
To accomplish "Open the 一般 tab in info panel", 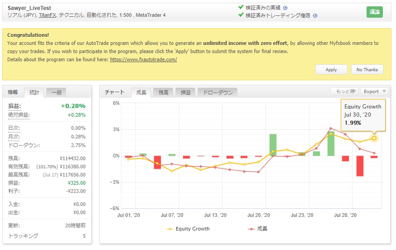I will click(57, 93).
